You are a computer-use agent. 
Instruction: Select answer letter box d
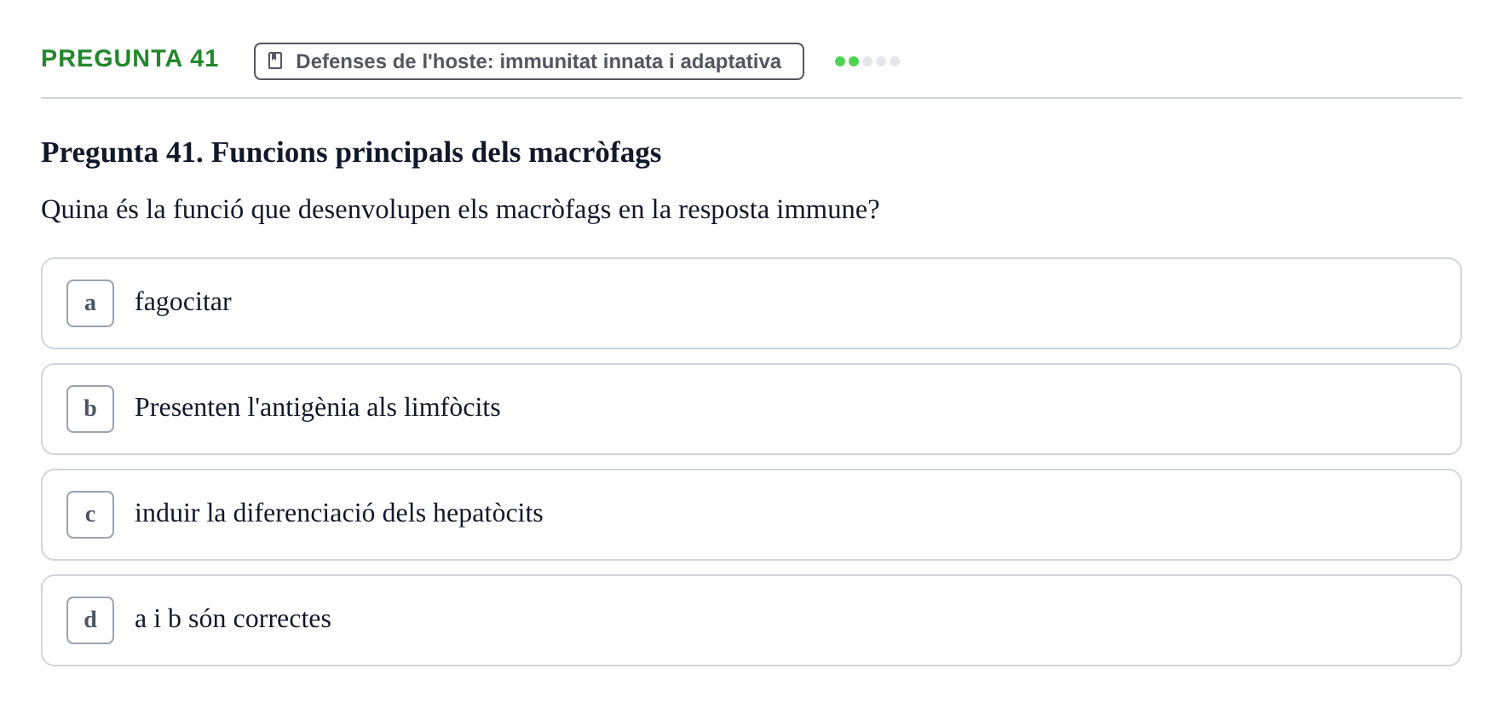pyautogui.click(x=90, y=620)
